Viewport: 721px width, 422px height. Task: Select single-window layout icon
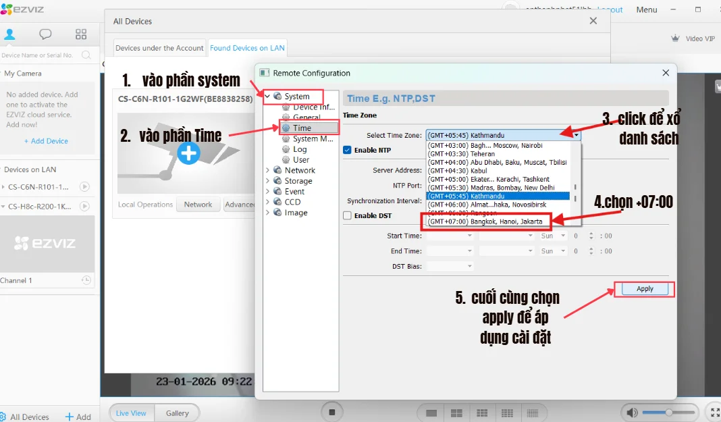coord(431,413)
